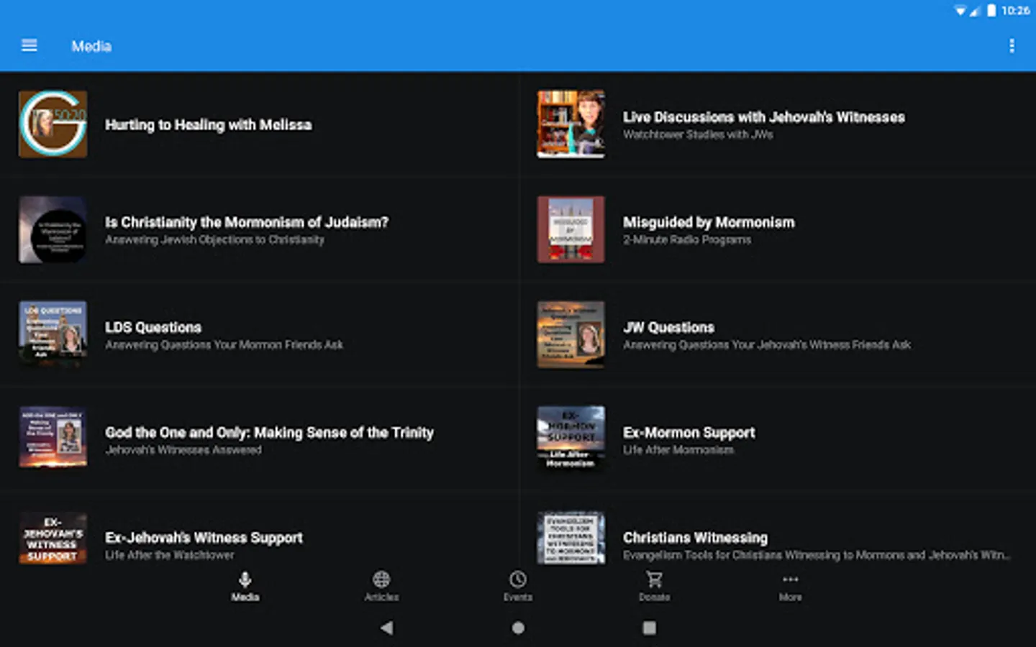Select Ex-Jehovah's Witness Support title
This screenshot has height=647, width=1036.
204,538
